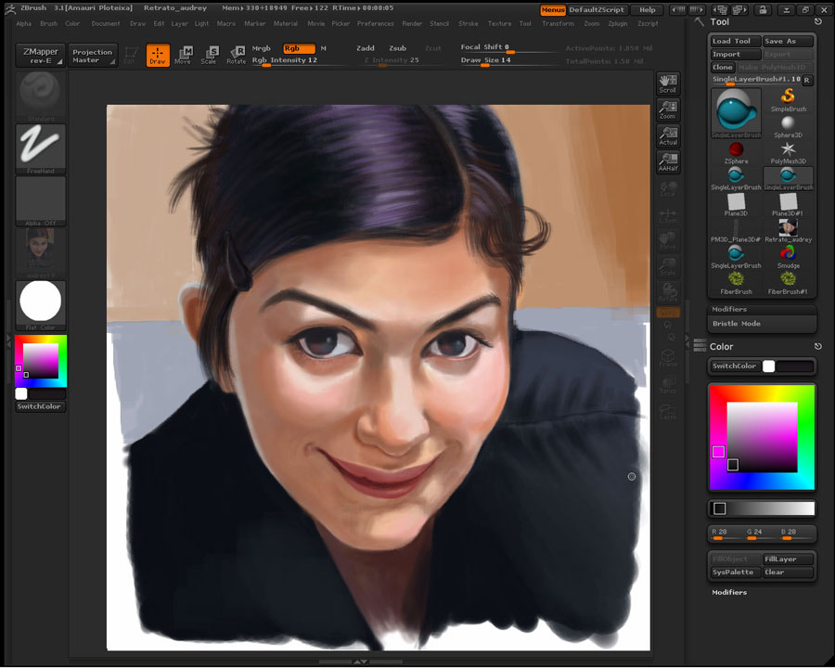Toggle Bristle Mode
835x668 pixels.
[762, 324]
